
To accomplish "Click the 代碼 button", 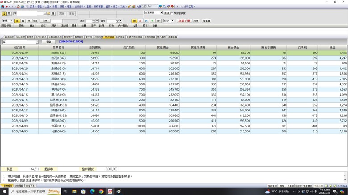I will [45, 21].
